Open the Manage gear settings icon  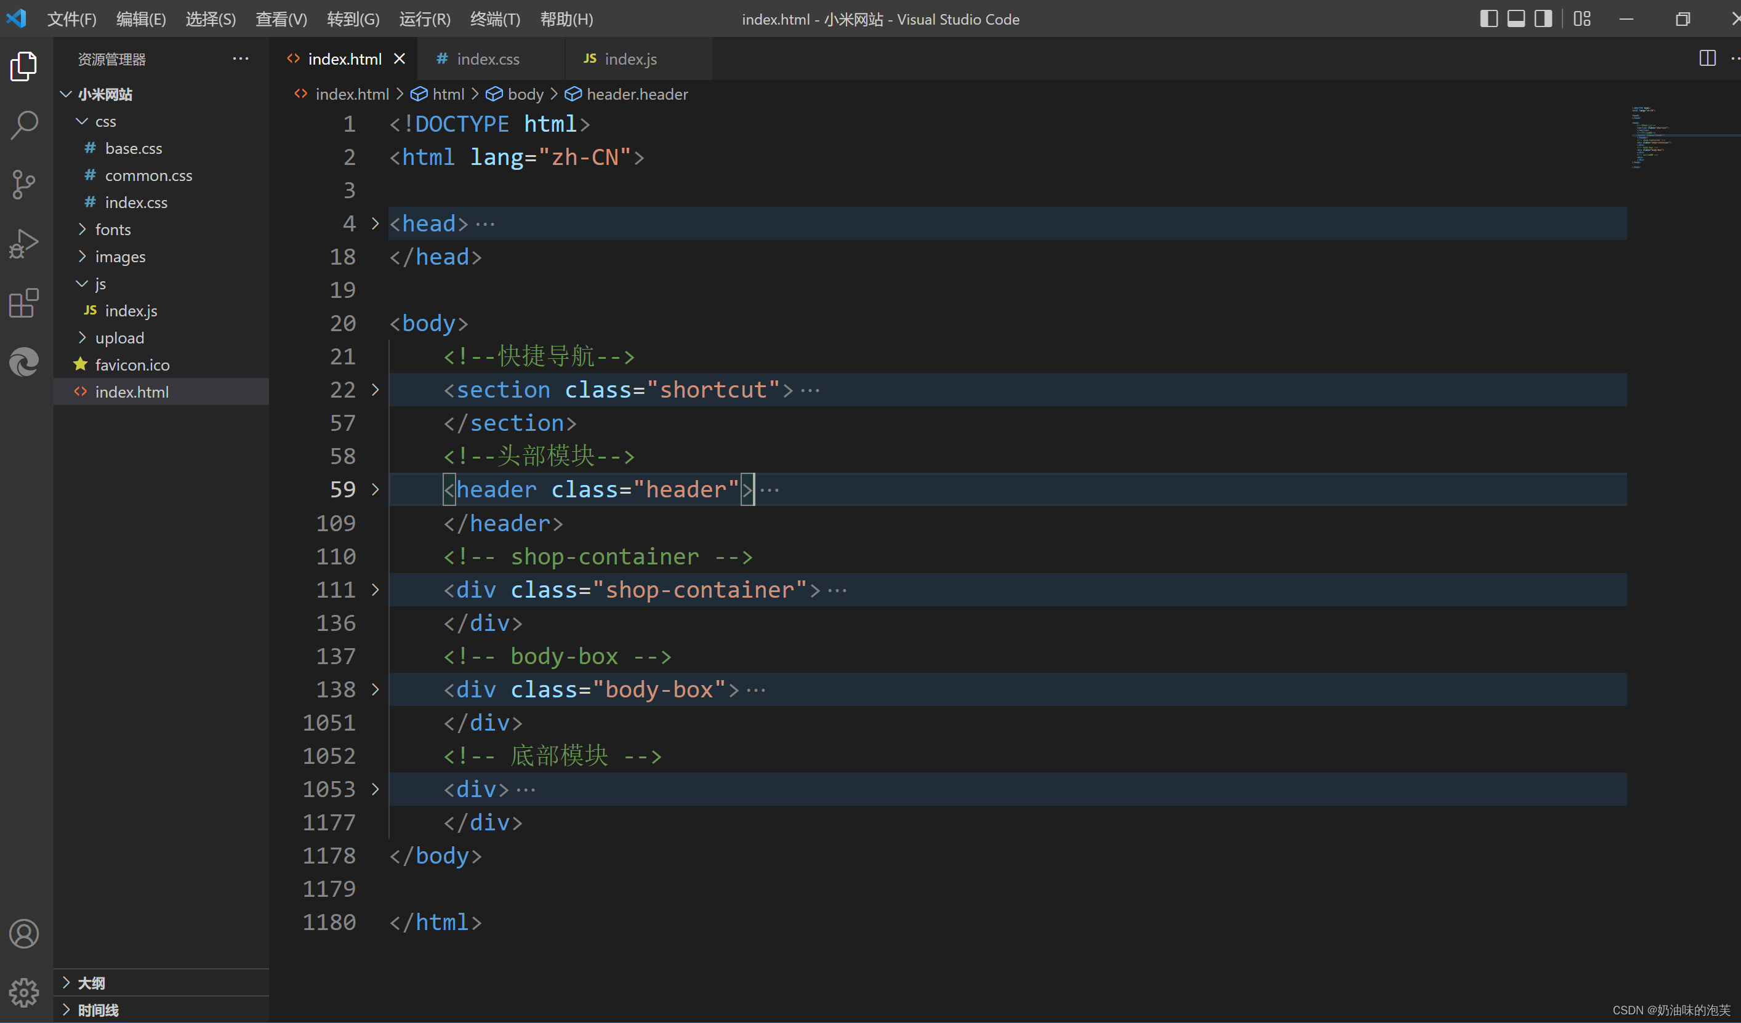[24, 993]
